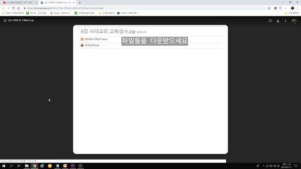Show hidden system tray icons

click(x=263, y=166)
